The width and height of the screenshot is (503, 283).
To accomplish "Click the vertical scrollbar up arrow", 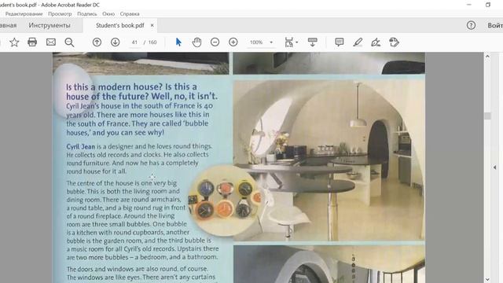I will pyautogui.click(x=487, y=56).
